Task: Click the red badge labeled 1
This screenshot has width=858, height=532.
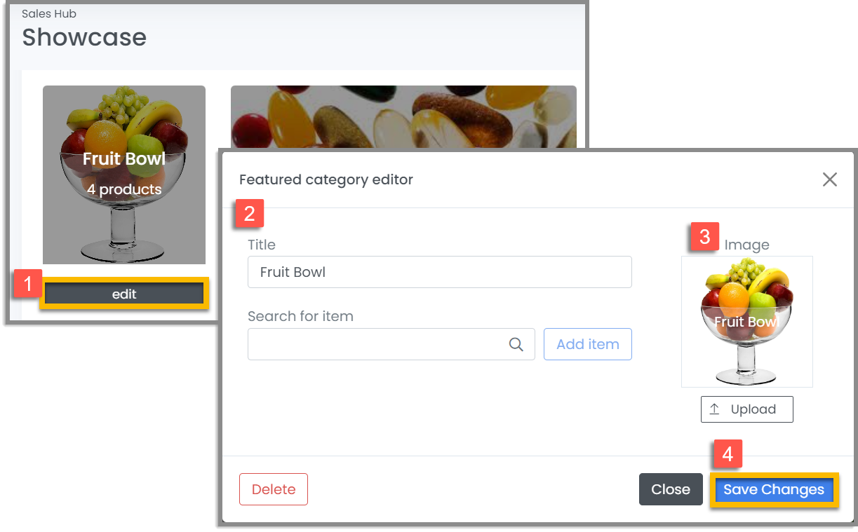Action: click(x=27, y=282)
